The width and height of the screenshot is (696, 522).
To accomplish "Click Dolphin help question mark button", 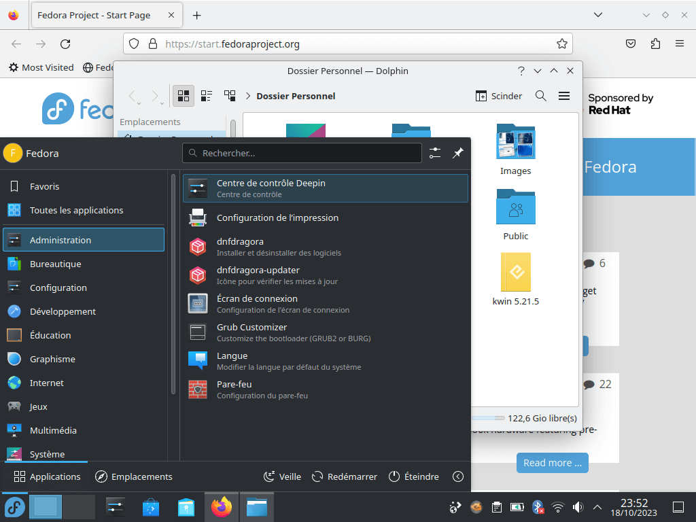I will point(521,71).
